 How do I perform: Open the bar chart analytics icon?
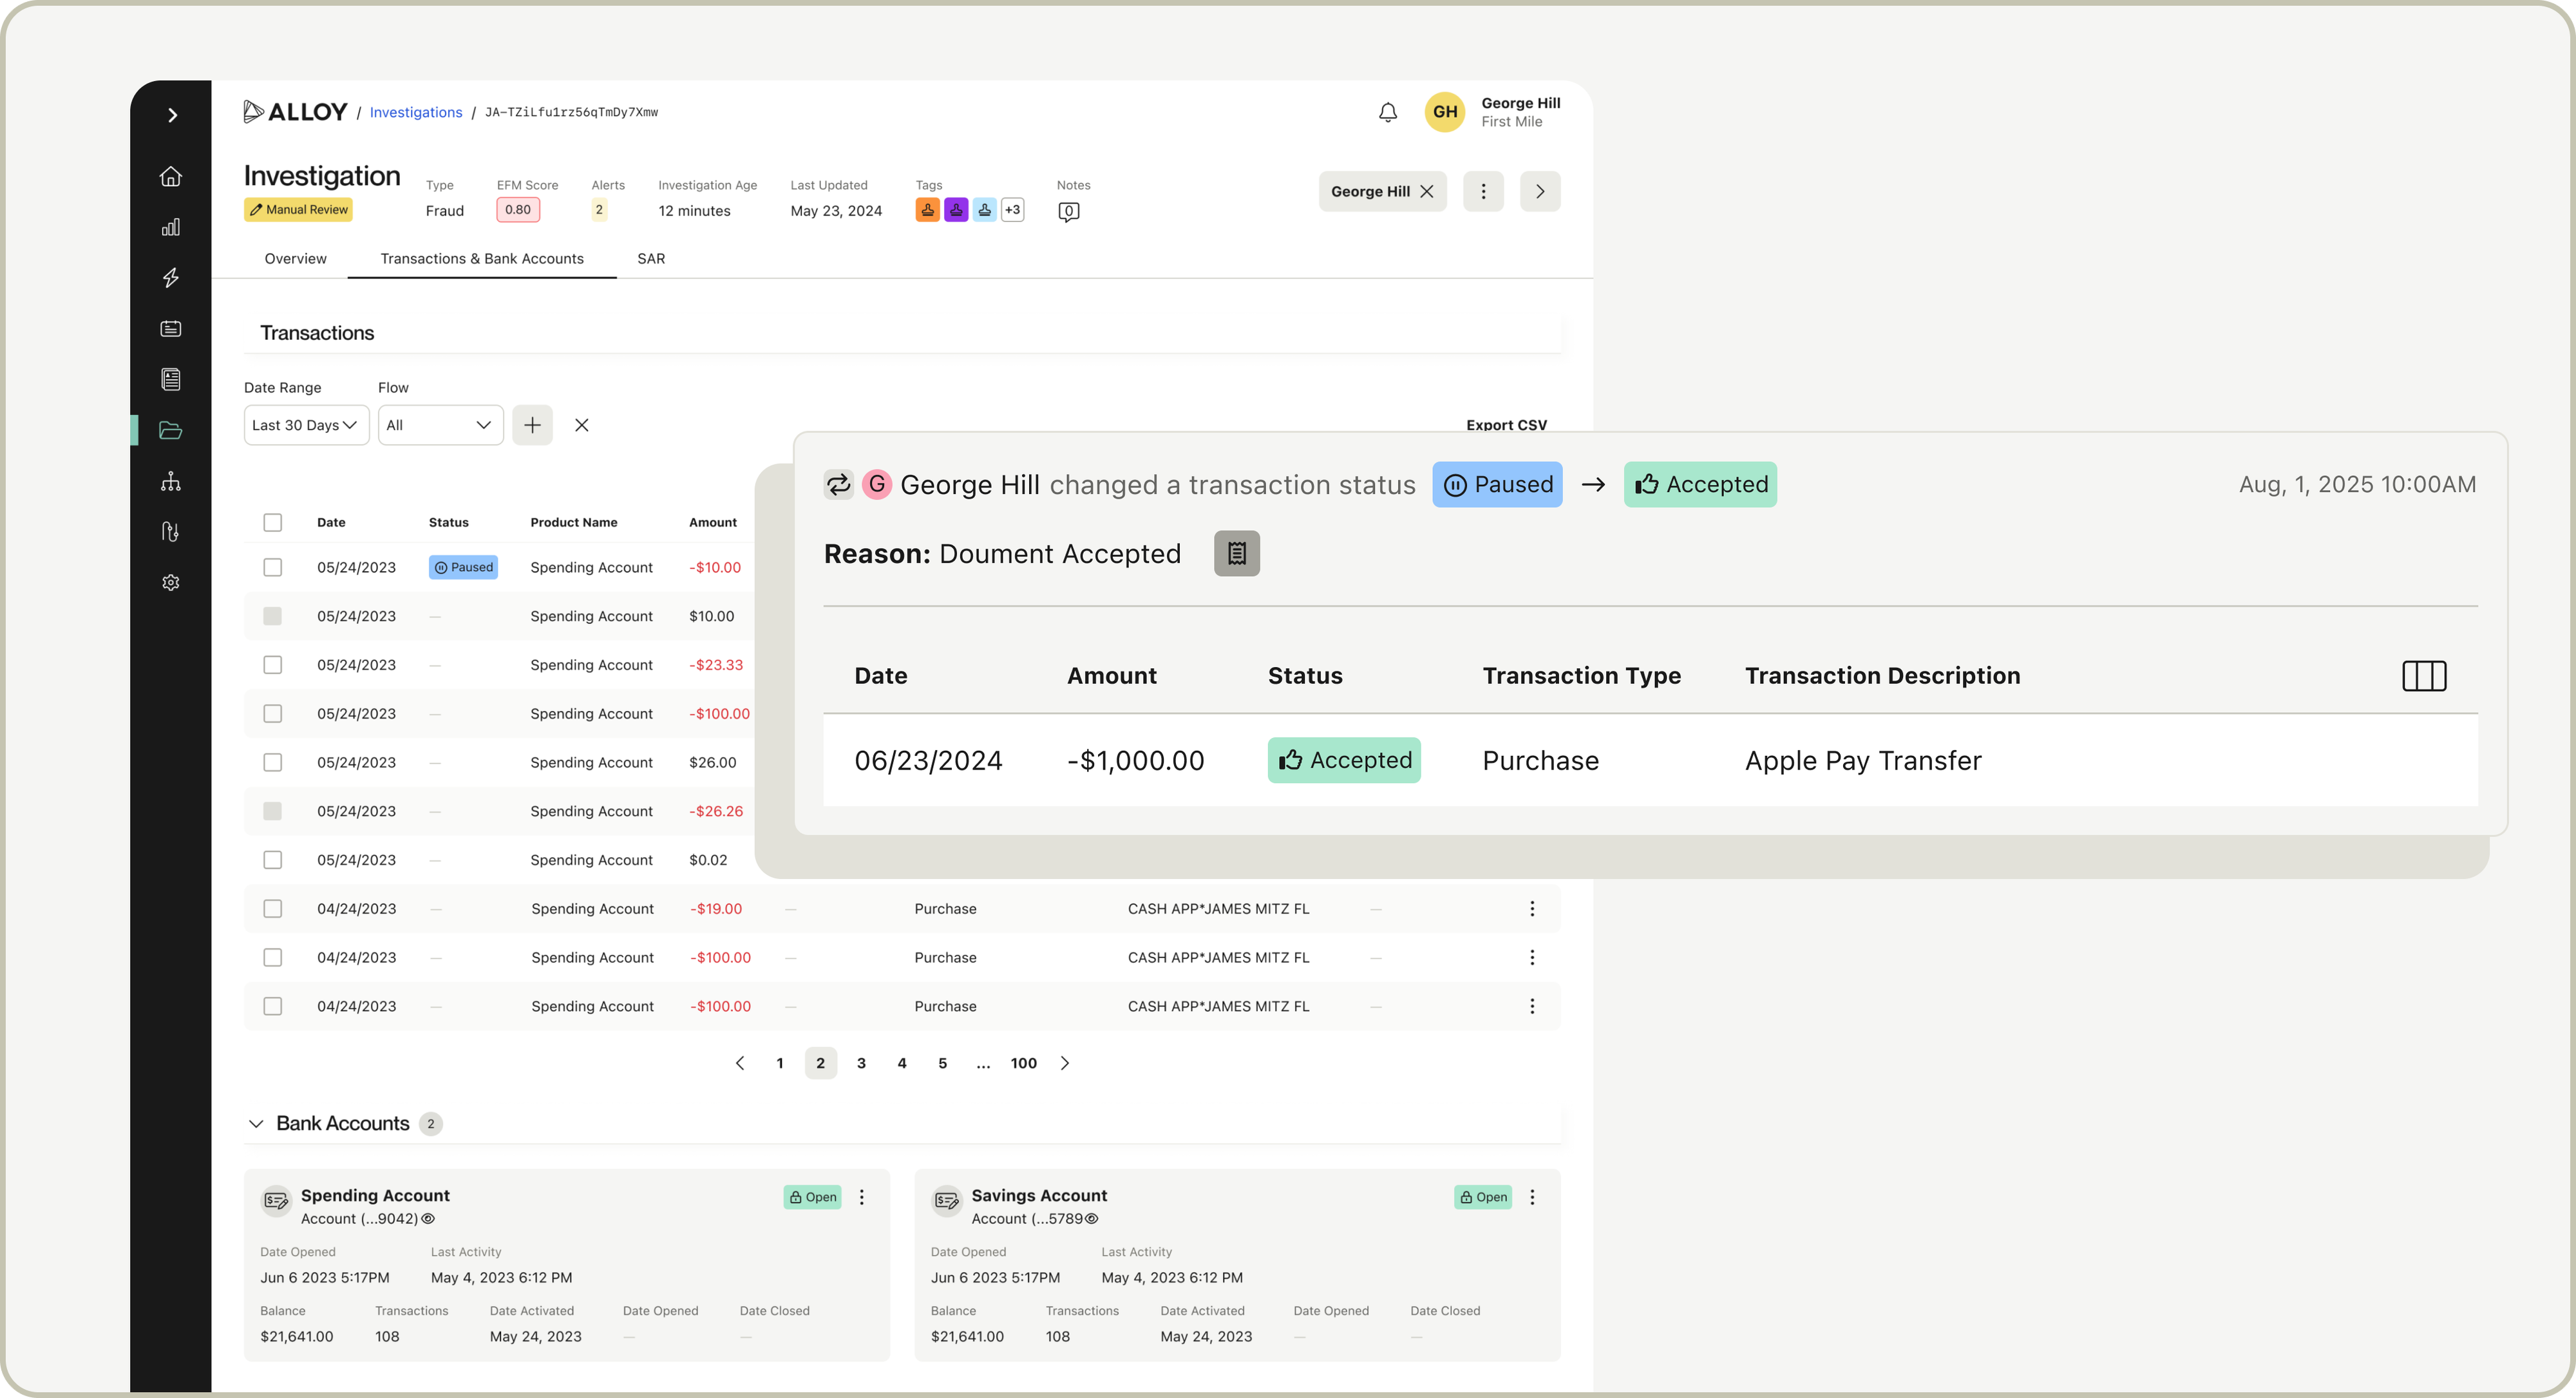click(171, 227)
